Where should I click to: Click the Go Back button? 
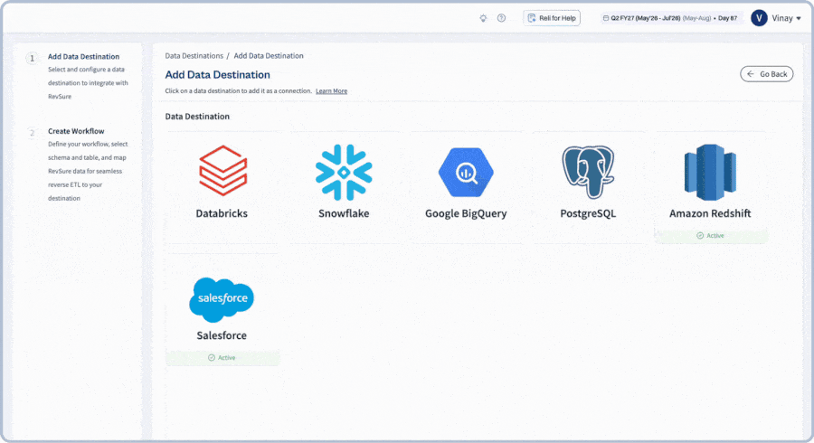(767, 74)
